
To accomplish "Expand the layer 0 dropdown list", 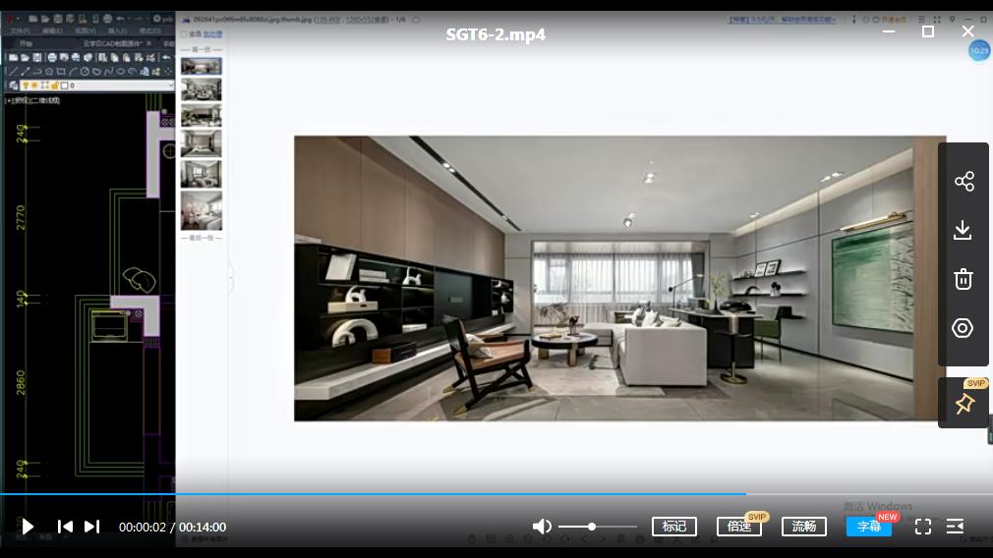I will point(170,85).
